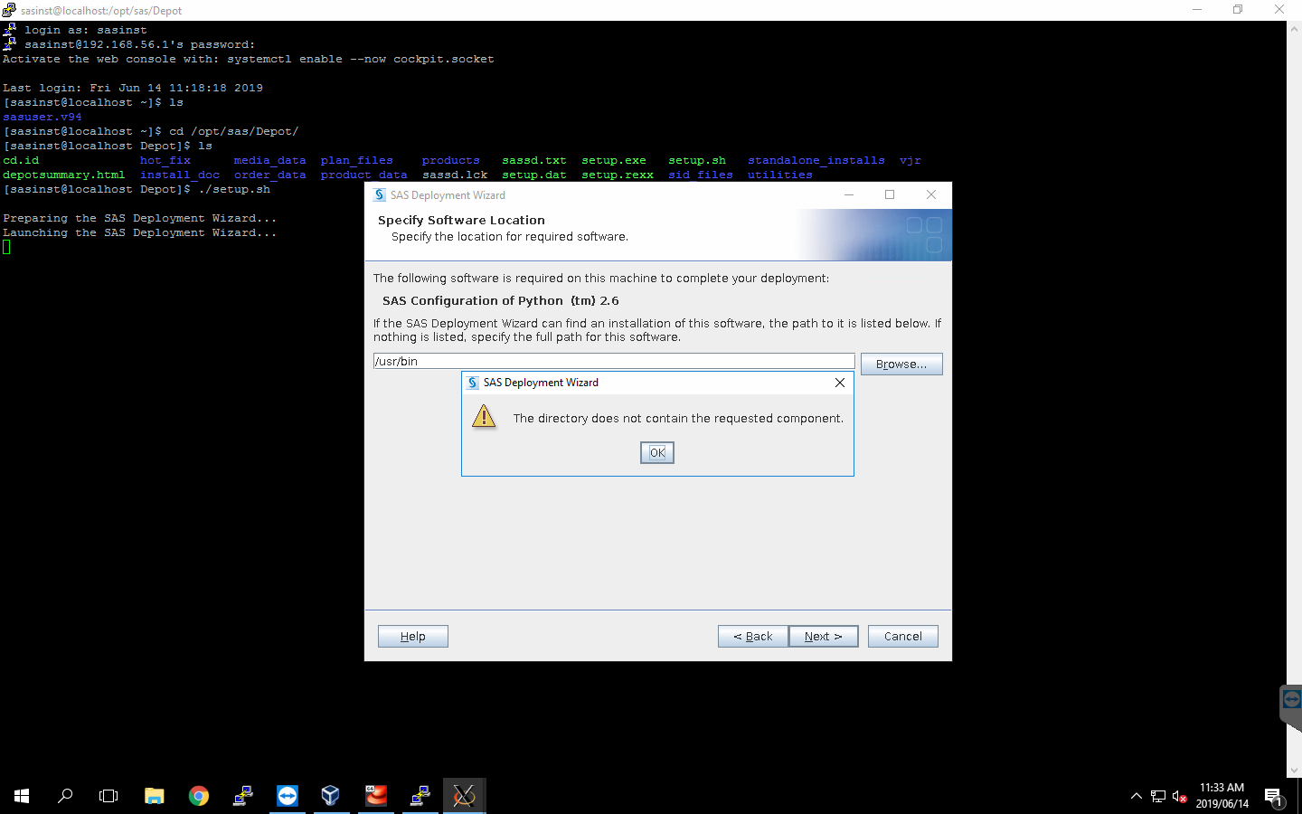The image size is (1302, 814).
Task: Expand hidden icons in the system tray
Action: point(1137,796)
